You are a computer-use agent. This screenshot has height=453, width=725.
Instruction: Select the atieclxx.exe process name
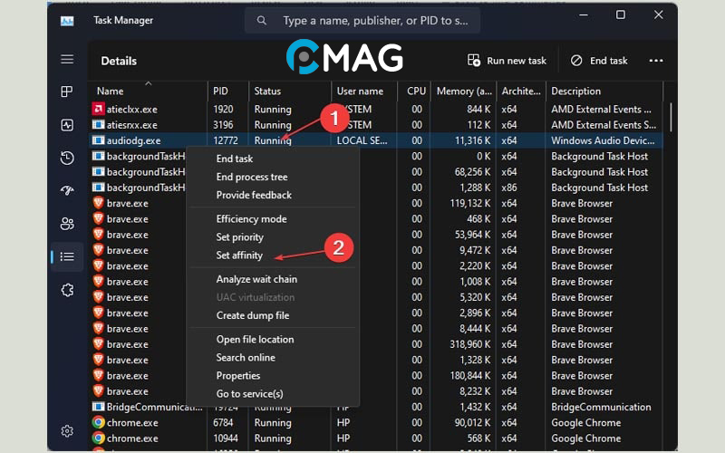tap(131, 109)
